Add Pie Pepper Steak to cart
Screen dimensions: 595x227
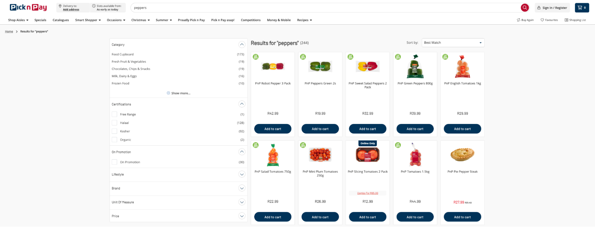(x=462, y=217)
